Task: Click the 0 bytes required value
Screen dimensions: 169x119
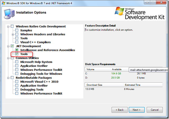Action: click(141, 78)
